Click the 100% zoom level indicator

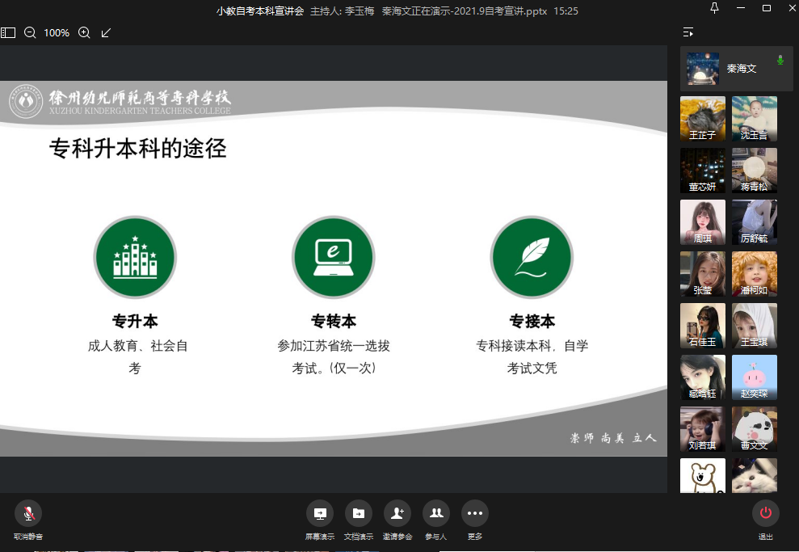pyautogui.click(x=57, y=33)
